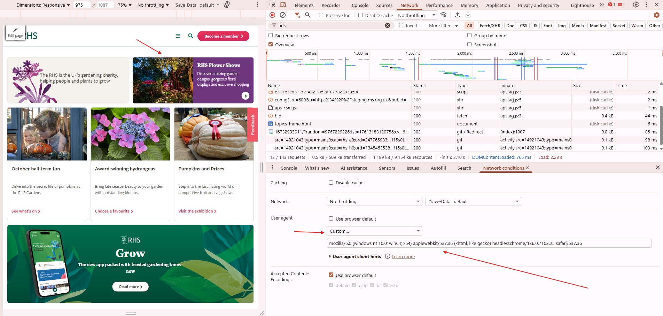Open DevTools customize three-dot menu
The height and width of the screenshot is (316, 663).
coord(646,5)
